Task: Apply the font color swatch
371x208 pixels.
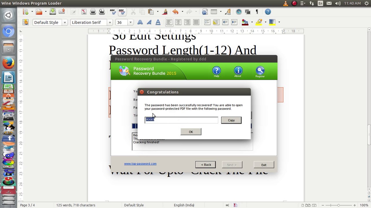Action: [245, 22]
